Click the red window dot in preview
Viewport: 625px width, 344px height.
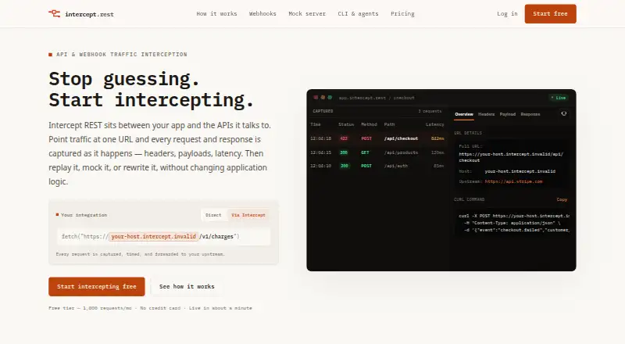tap(316, 98)
